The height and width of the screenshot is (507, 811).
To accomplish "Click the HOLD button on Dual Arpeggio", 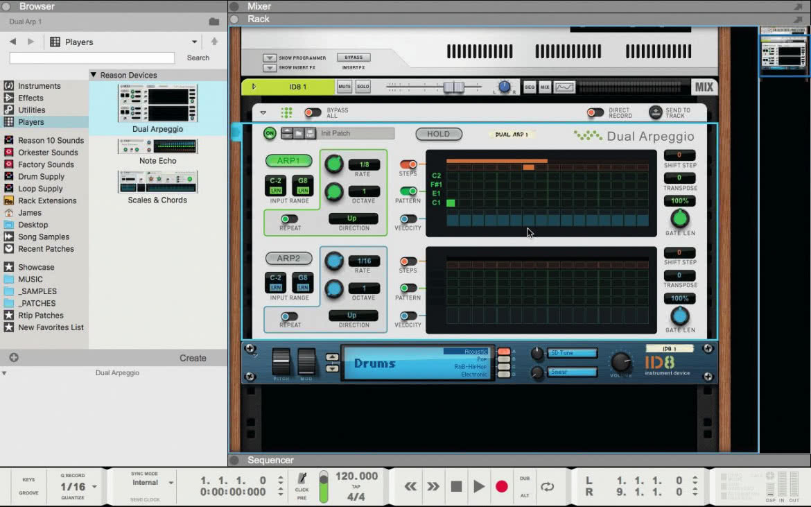I will (439, 134).
